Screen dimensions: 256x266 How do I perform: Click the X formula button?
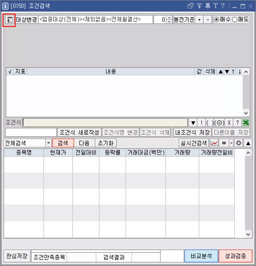coord(229,123)
